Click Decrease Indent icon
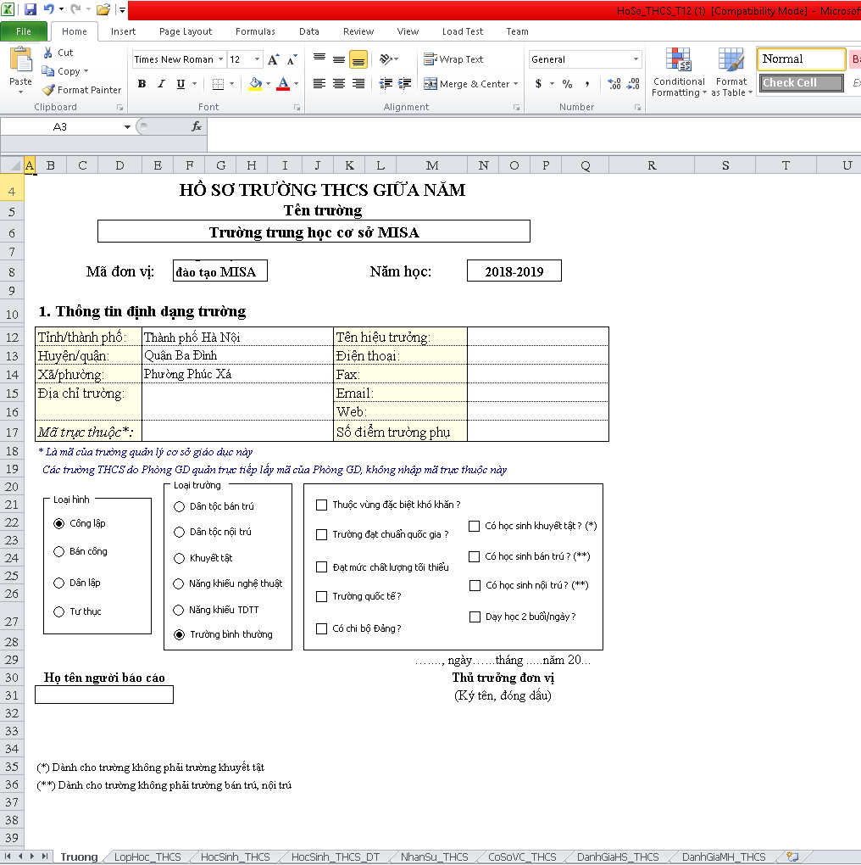The height and width of the screenshot is (865, 861). (386, 84)
